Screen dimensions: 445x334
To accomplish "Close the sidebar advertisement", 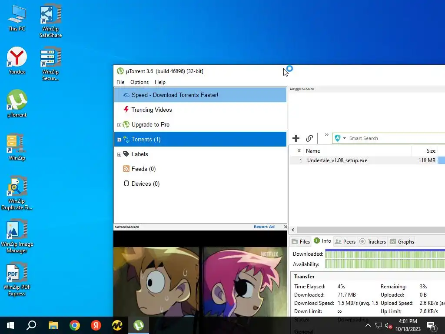I will (x=286, y=227).
